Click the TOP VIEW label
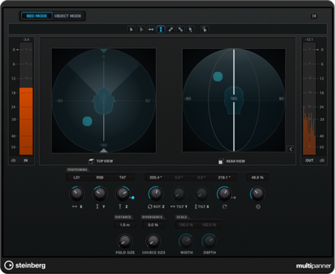This screenshot has height=274, width=335. pyautogui.click(x=105, y=161)
